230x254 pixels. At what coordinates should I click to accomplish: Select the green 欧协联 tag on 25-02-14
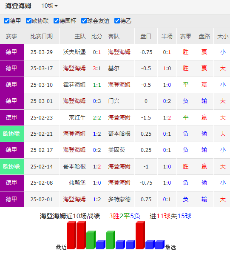click(x=12, y=166)
